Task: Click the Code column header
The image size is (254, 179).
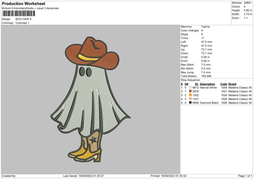Action: [224, 84]
